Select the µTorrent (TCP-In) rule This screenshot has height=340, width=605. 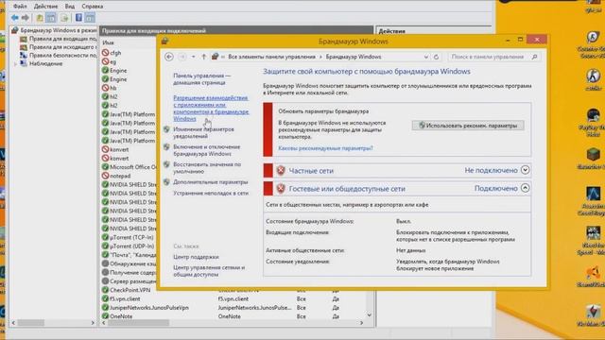128,237
